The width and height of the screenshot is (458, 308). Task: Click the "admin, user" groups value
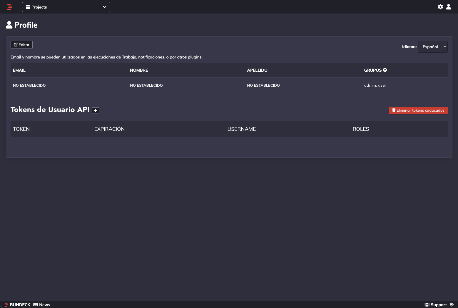(x=375, y=85)
